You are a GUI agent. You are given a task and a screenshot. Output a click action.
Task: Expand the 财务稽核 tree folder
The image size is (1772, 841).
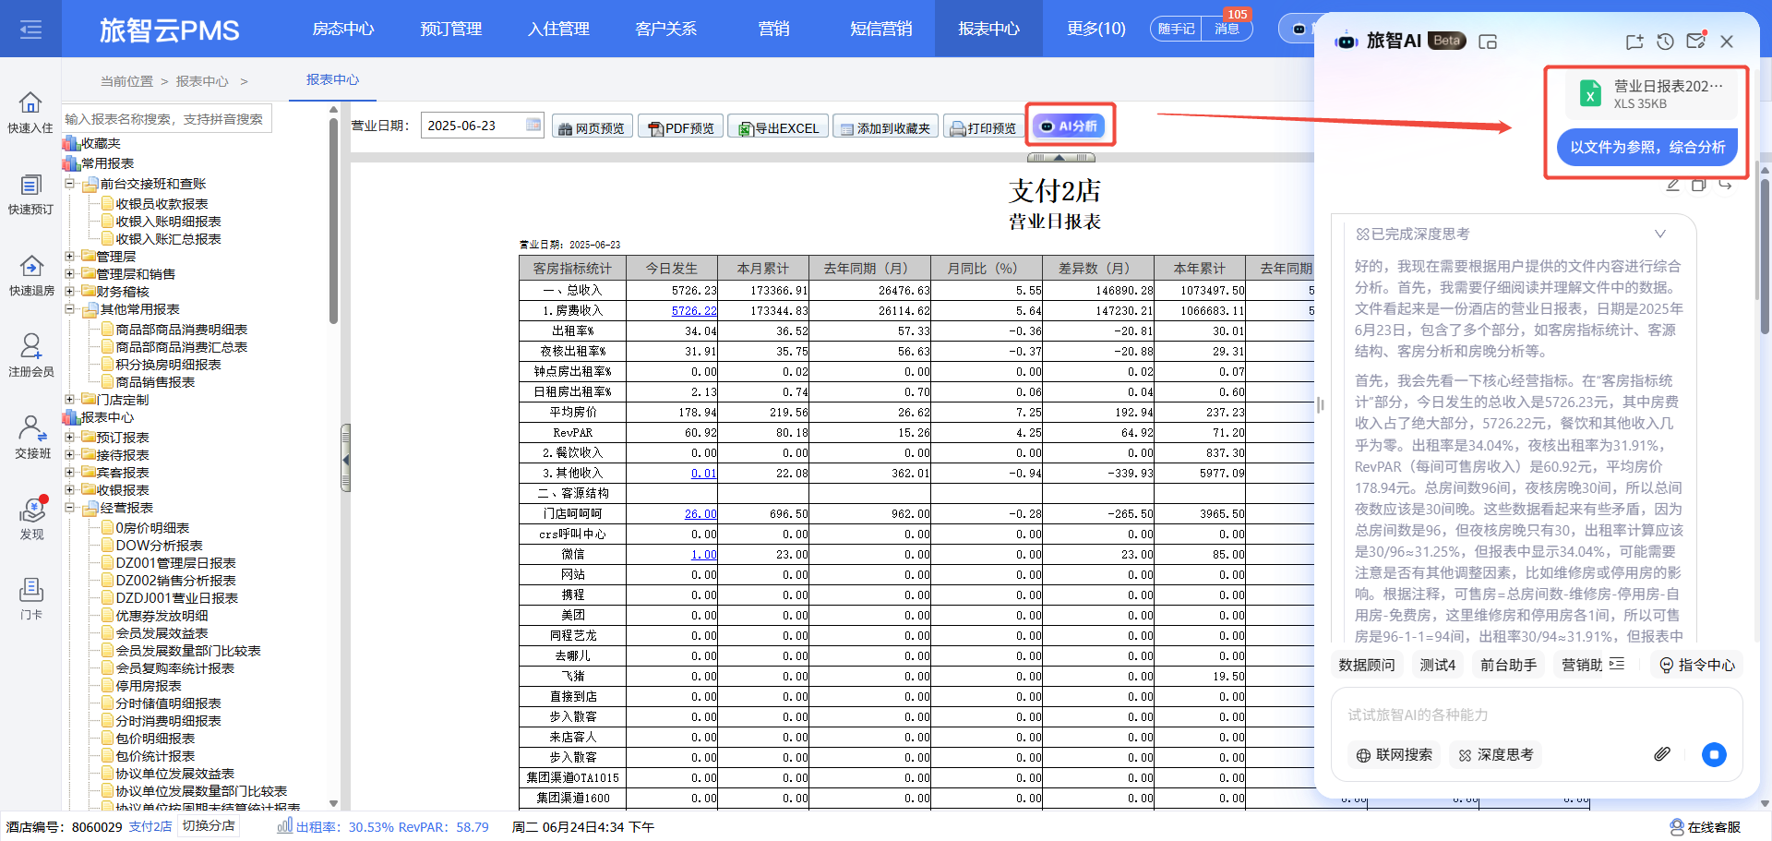69,291
